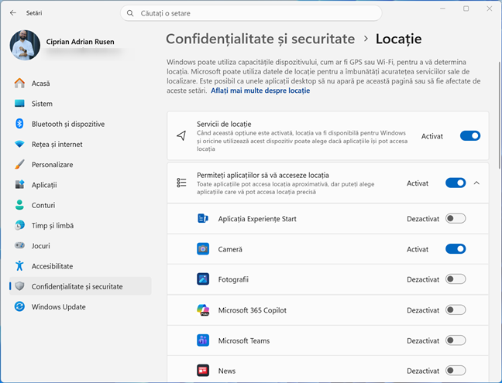
Task: Click the Jocuri gamepad icon
Action: click(19, 245)
